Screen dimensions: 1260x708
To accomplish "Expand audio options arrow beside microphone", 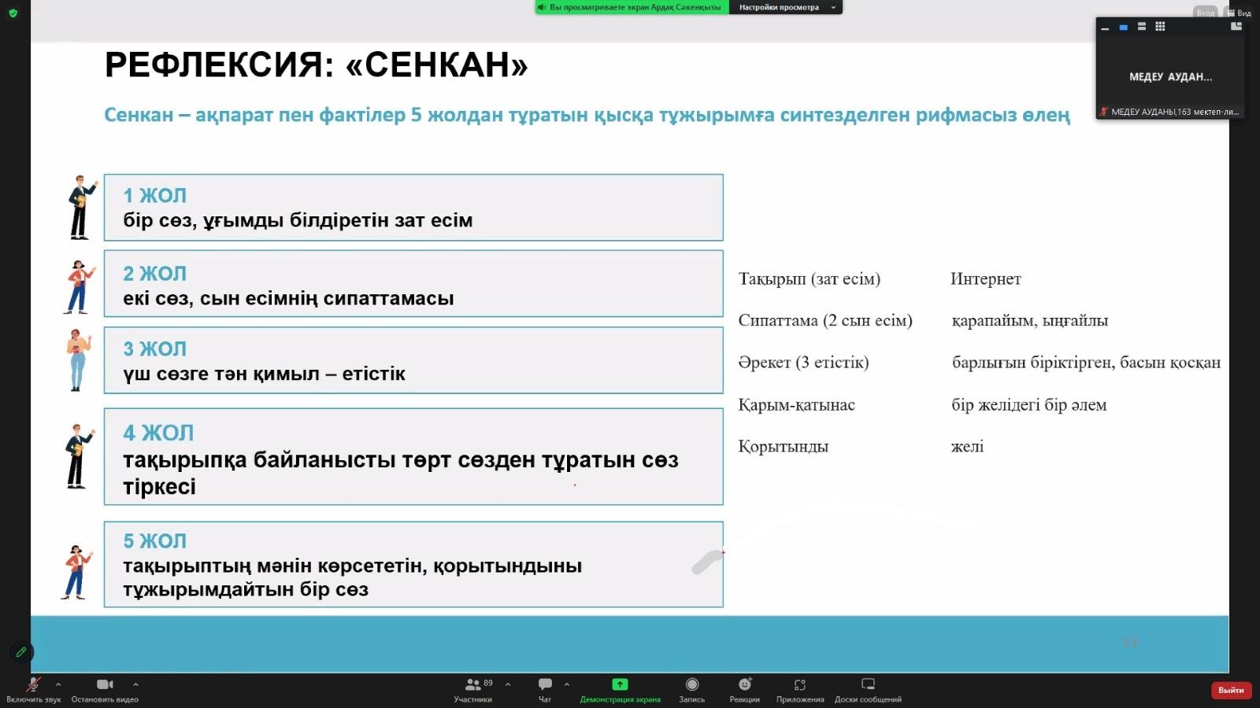I will [x=58, y=684].
